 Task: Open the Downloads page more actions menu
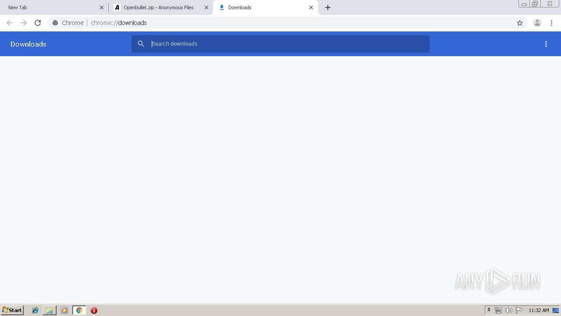tap(546, 44)
